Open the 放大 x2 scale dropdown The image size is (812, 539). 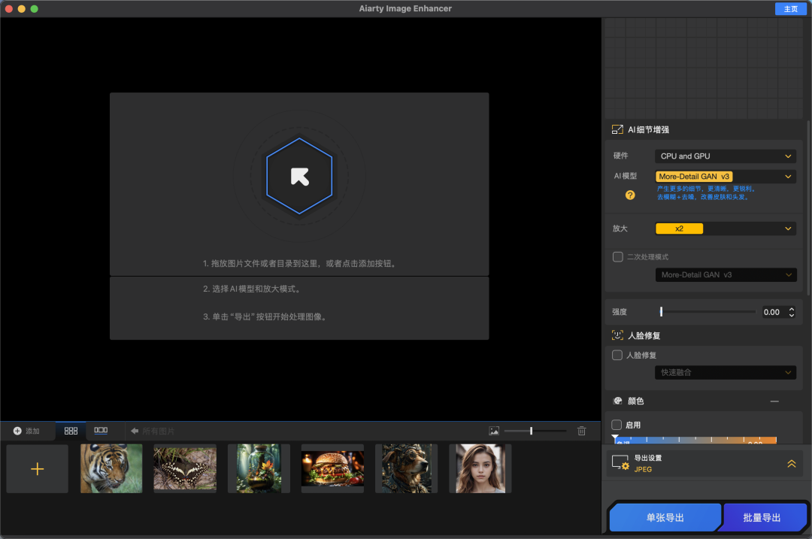point(725,229)
